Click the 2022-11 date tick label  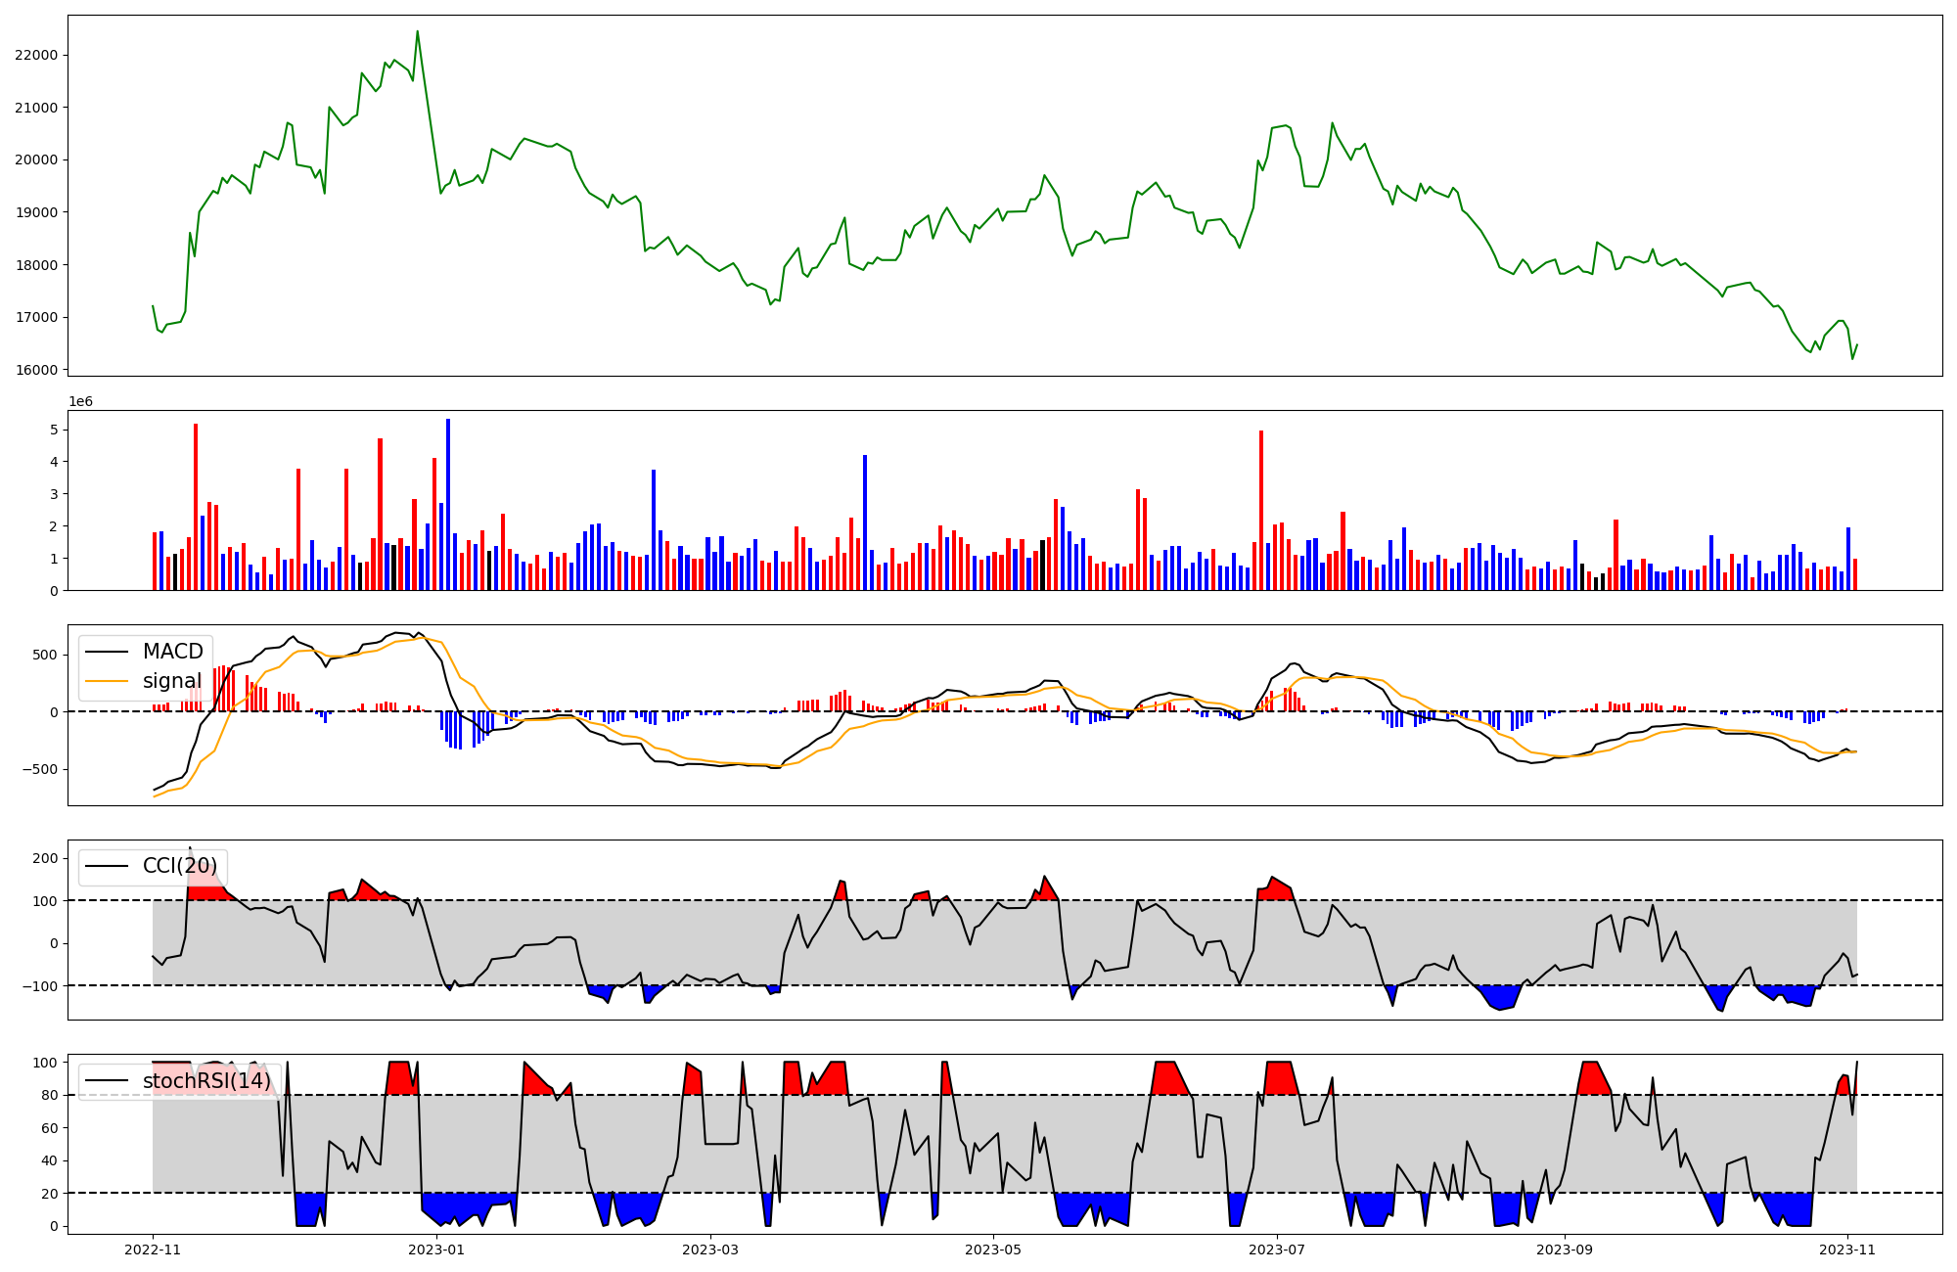153,1249
